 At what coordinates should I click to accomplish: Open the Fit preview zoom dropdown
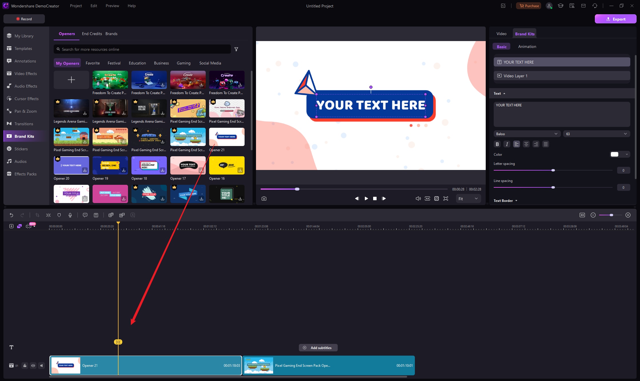point(468,199)
